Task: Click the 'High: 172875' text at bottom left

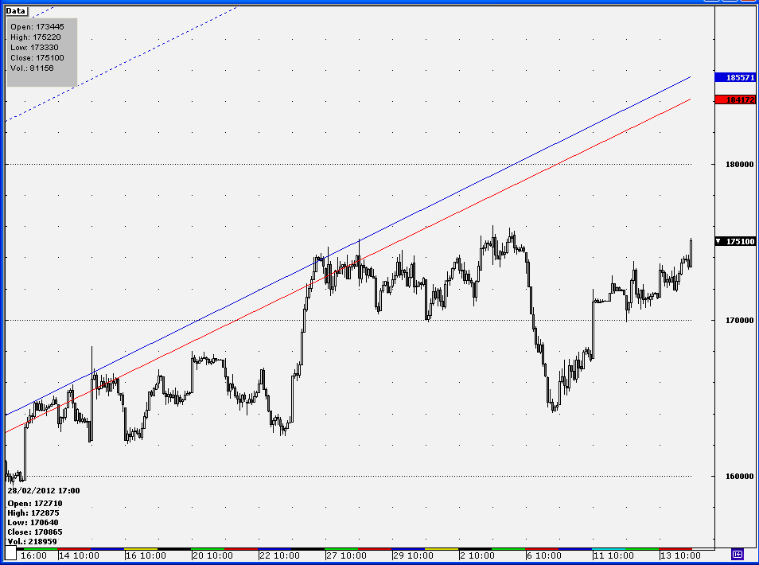Action: point(33,512)
